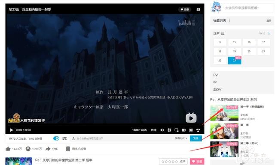Click the feedback icon at player top-right

click(198, 9)
